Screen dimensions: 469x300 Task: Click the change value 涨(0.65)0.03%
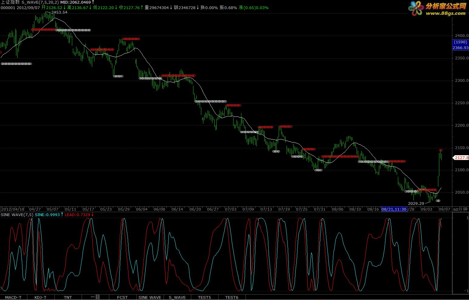254,8
